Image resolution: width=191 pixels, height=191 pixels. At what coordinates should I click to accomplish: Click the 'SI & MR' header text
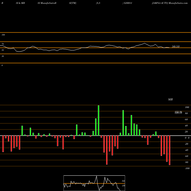click(x=20, y=3)
